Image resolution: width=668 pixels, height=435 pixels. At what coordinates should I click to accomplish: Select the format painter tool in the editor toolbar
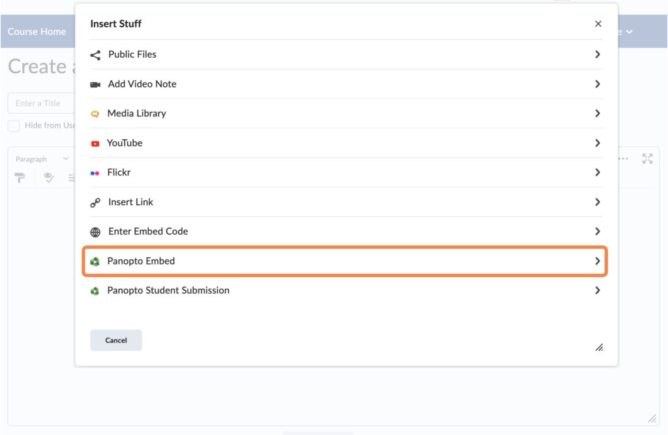click(x=20, y=177)
